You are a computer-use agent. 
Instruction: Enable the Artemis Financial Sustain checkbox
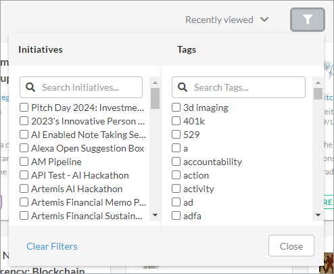click(24, 216)
